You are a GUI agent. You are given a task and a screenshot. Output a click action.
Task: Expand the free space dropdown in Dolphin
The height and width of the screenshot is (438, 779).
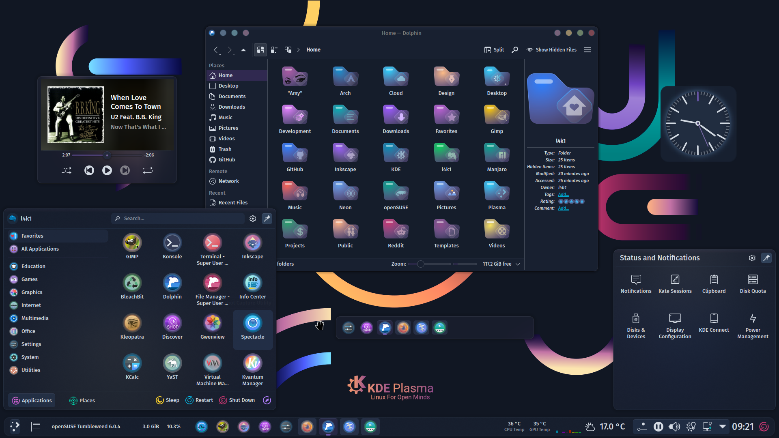(x=518, y=264)
